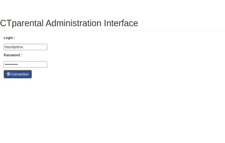Viewport: 225px width, 143px height.
Task: Click empty space right of the Password field
Action: tap(120, 64)
